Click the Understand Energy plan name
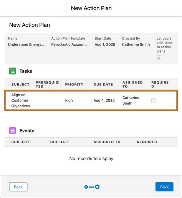Image resolution: width=182 pixels, height=198 pixels. 26,44
